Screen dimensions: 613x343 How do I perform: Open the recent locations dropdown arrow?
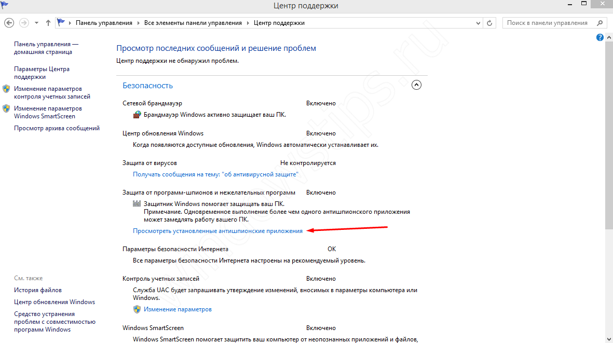pyautogui.click(x=36, y=23)
